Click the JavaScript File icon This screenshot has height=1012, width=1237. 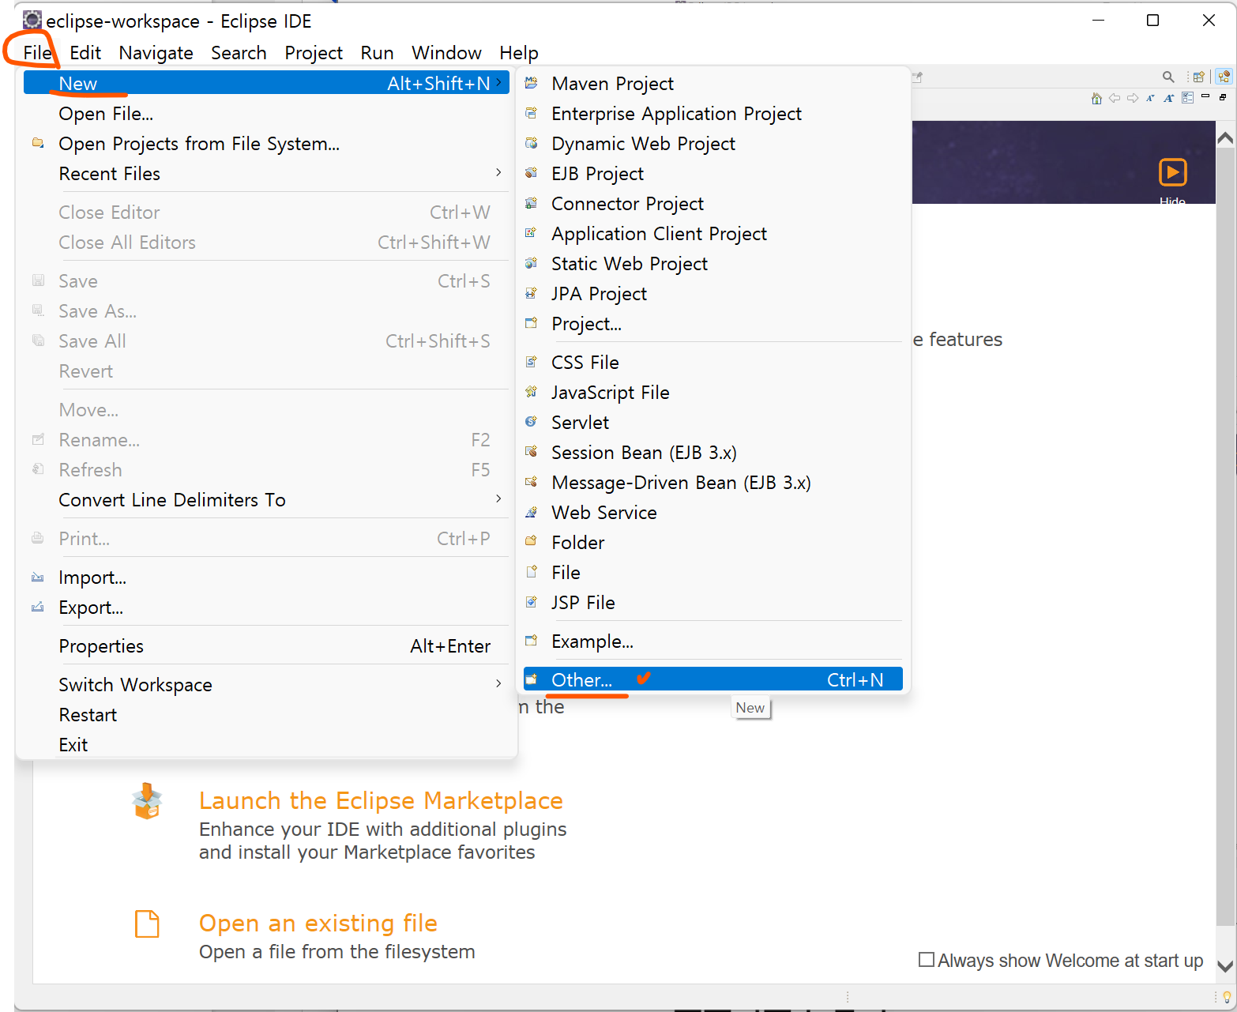coord(532,392)
